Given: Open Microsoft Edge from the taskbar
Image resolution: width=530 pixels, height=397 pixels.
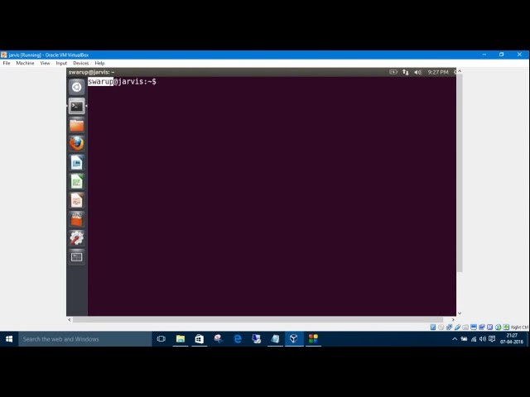Looking at the screenshot, I should point(238,339).
